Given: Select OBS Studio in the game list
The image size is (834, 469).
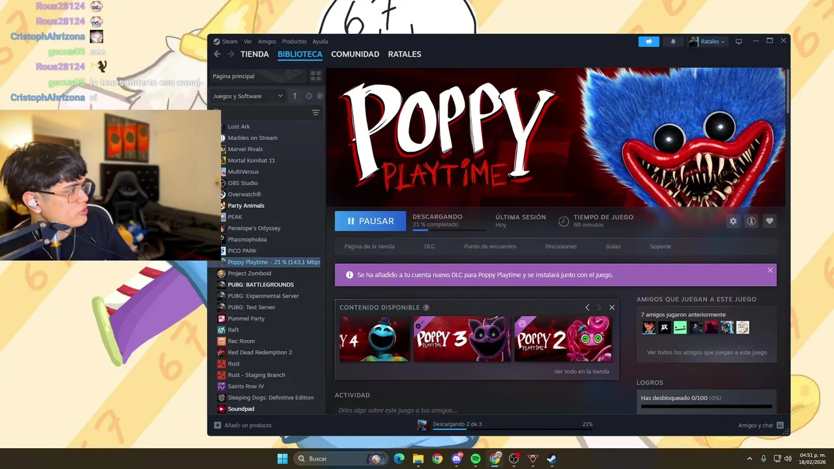Looking at the screenshot, I should 242,183.
